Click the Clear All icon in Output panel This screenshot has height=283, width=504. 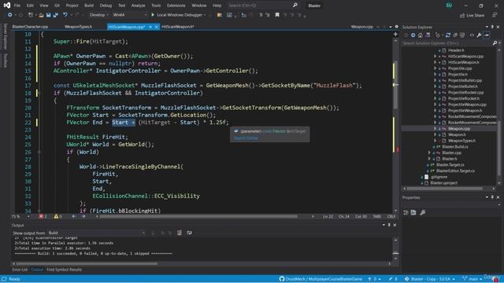(180, 233)
